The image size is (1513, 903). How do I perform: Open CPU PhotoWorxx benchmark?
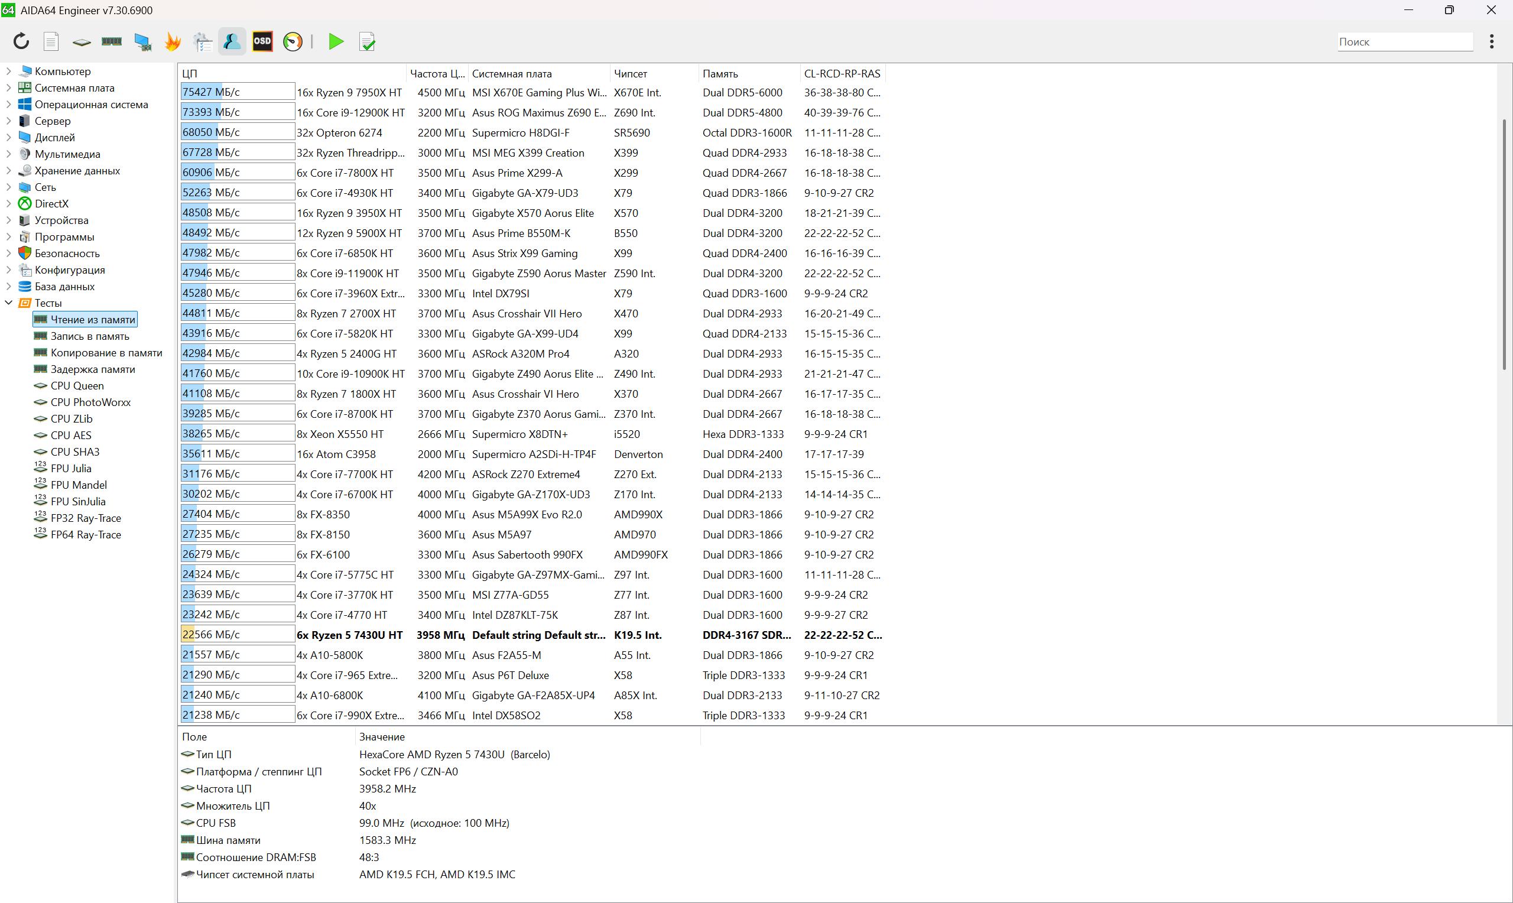[83, 402]
